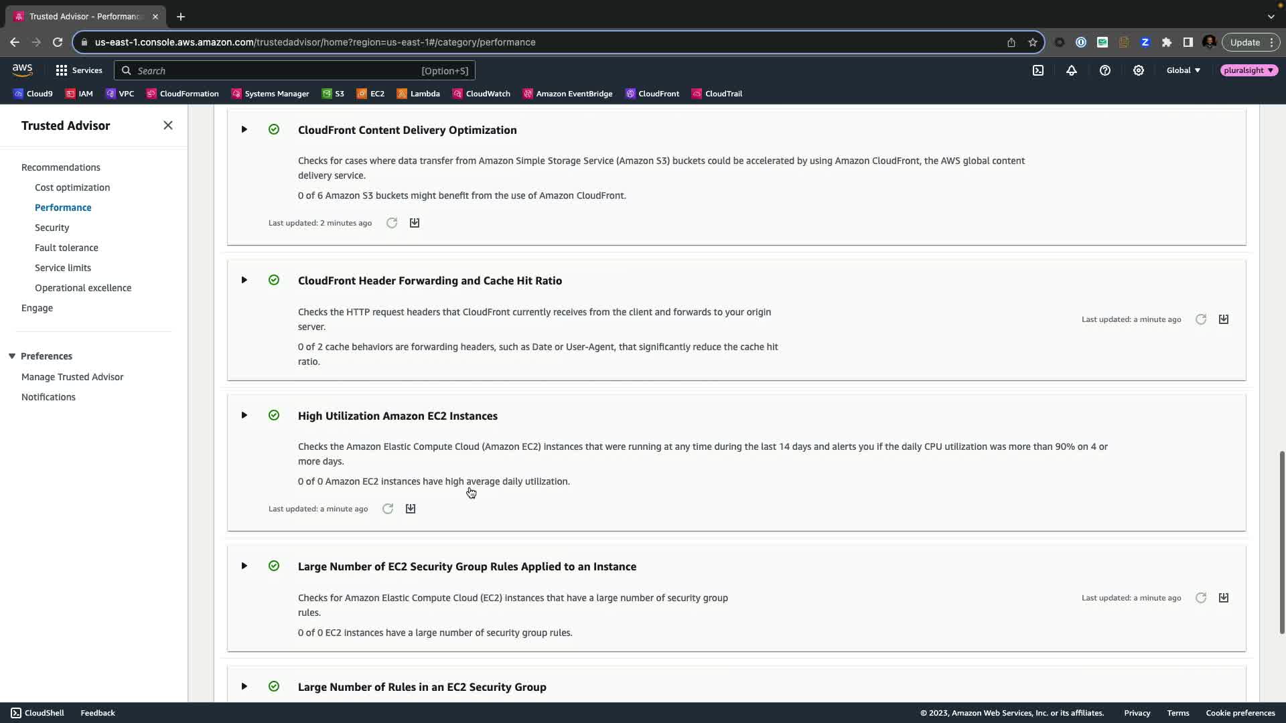Open the AWS support help icon
This screenshot has height=723, width=1286.
tap(1105, 70)
